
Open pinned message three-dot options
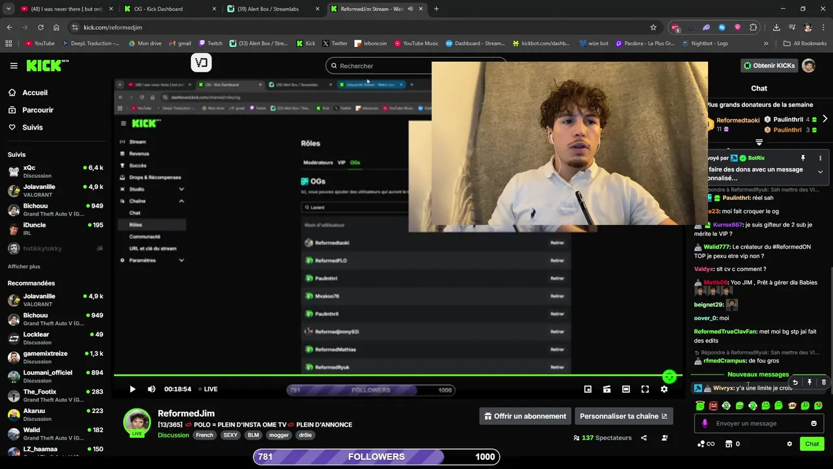click(820, 158)
